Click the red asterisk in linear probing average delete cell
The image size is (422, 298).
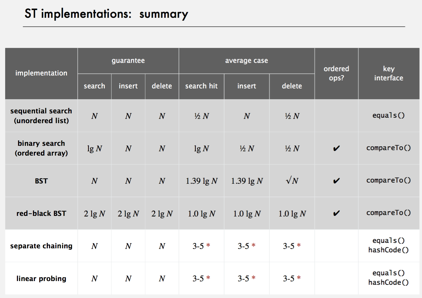[x=299, y=278]
